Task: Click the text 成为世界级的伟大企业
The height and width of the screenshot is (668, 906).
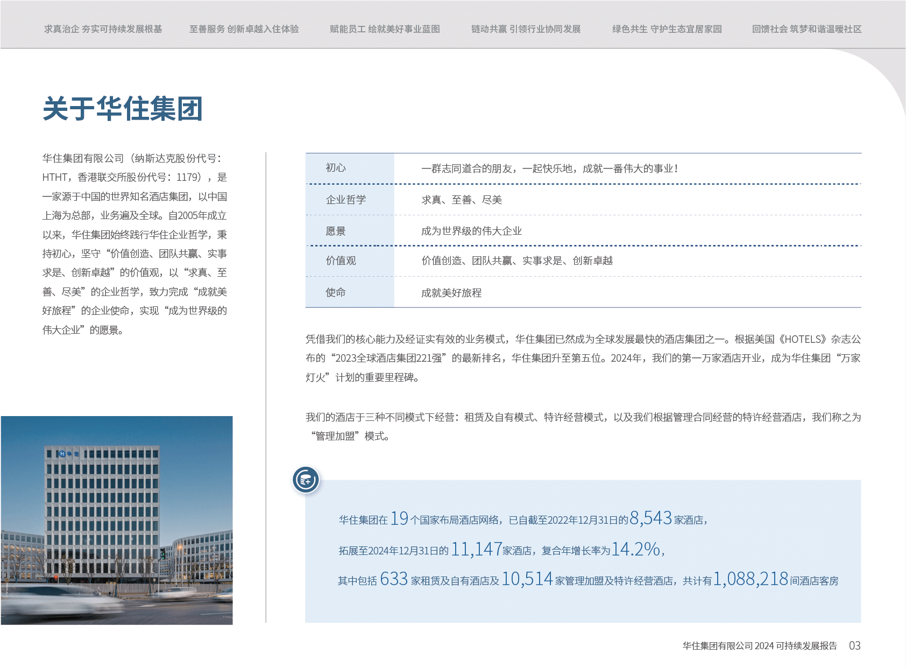Action: [471, 231]
